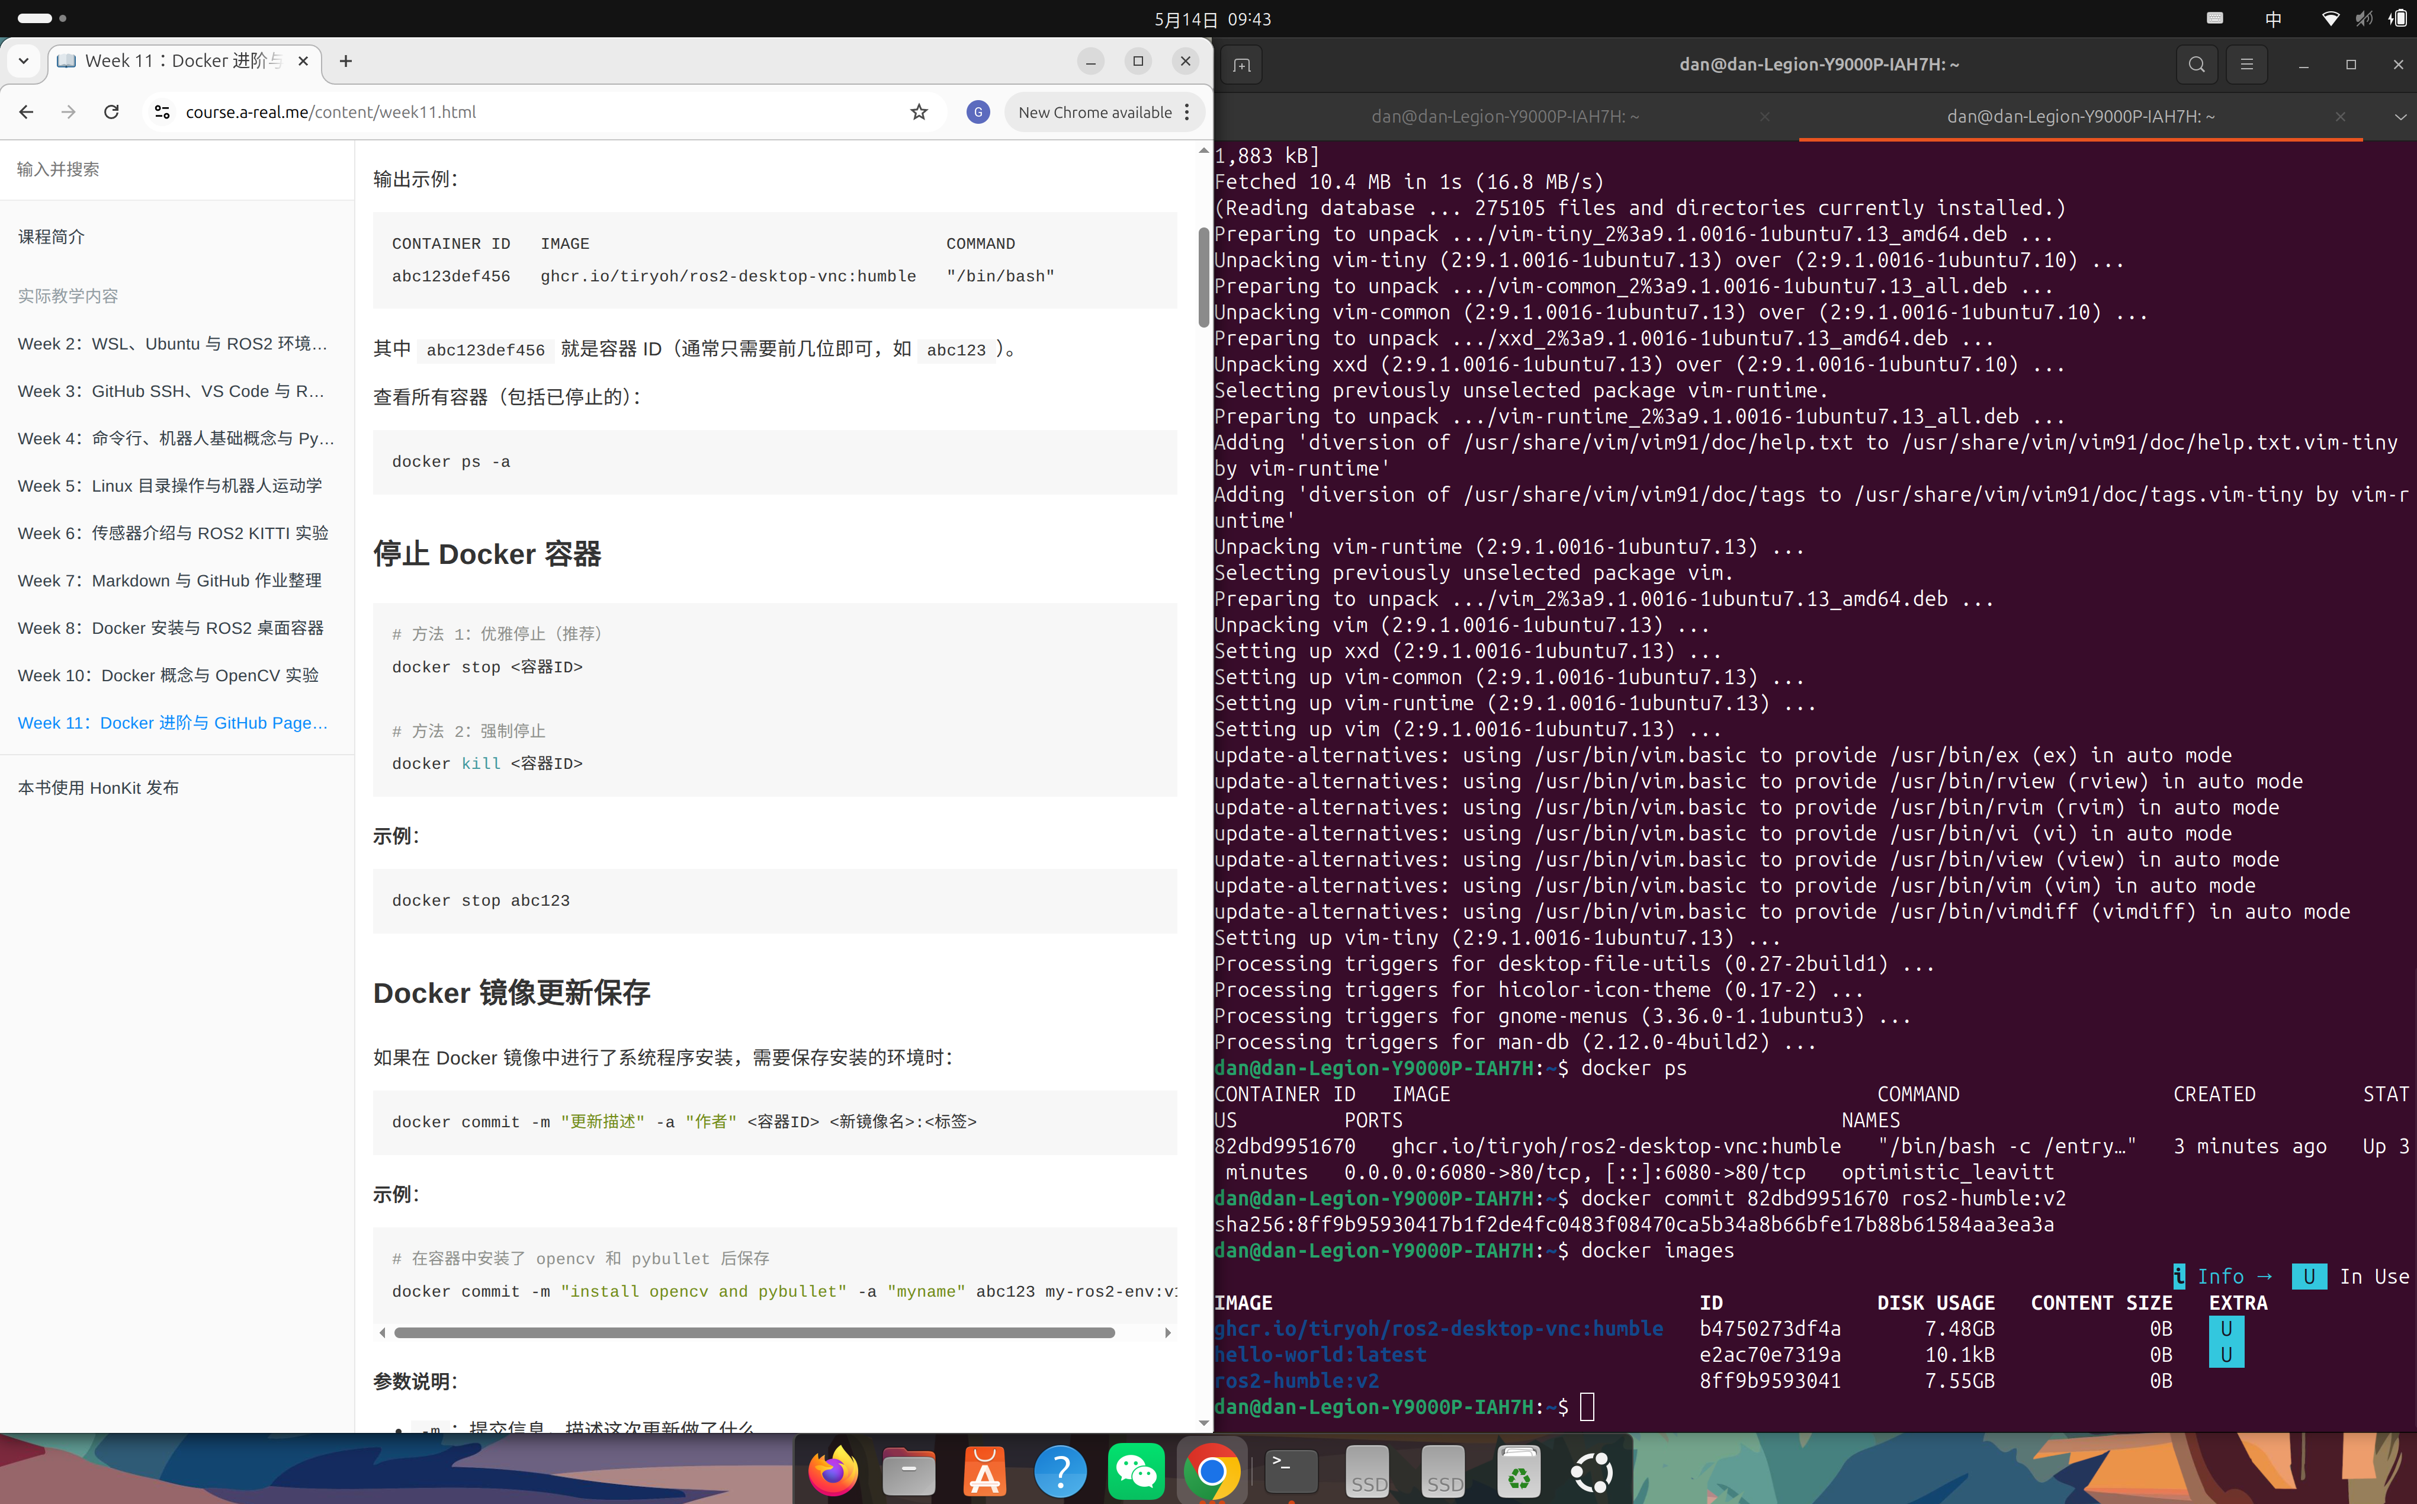Bookmark this page with the star icon
This screenshot has width=2417, height=1504.
pos(919,113)
